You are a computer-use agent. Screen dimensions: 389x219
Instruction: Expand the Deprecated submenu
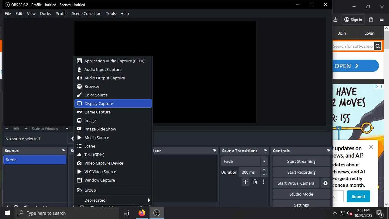click(113, 200)
